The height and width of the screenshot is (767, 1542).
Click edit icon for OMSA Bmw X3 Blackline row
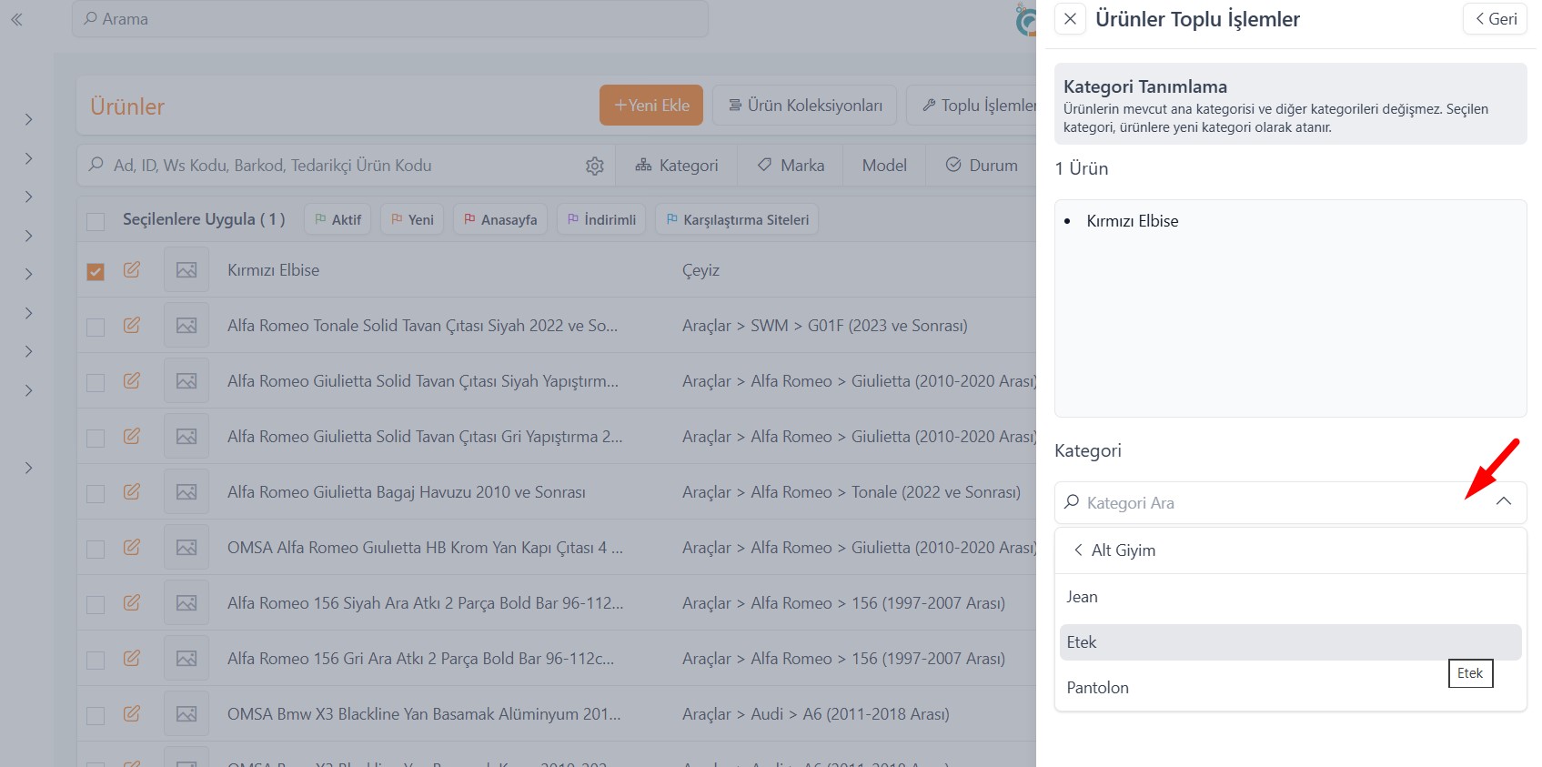point(132,714)
